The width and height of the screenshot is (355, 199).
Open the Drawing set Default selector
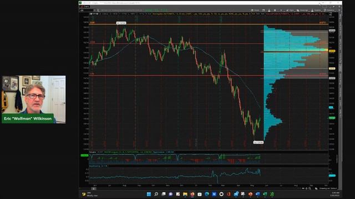(328, 188)
